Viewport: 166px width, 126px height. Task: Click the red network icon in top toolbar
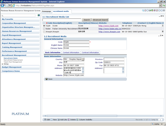coord(157,11)
